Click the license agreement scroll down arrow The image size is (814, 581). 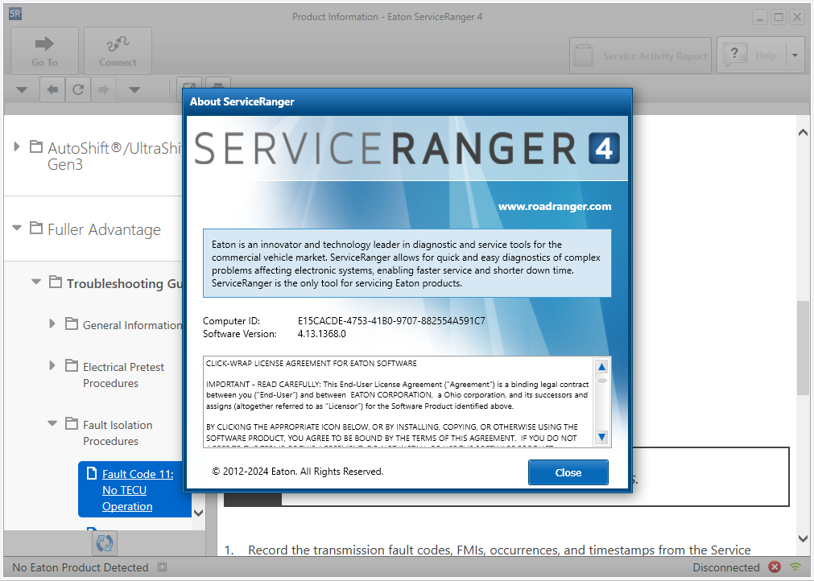pos(601,437)
